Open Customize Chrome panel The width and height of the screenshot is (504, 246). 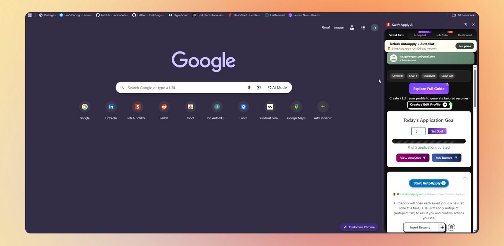click(x=359, y=227)
